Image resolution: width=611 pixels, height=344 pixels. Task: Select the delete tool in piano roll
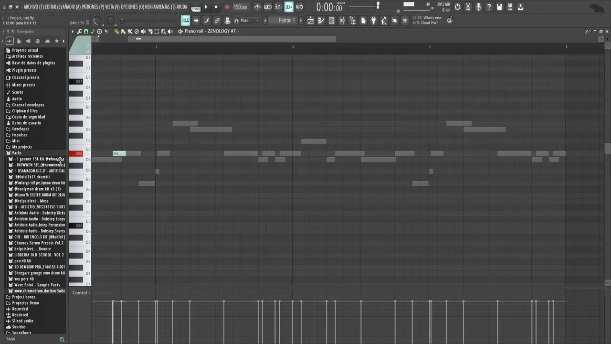[x=137, y=32]
